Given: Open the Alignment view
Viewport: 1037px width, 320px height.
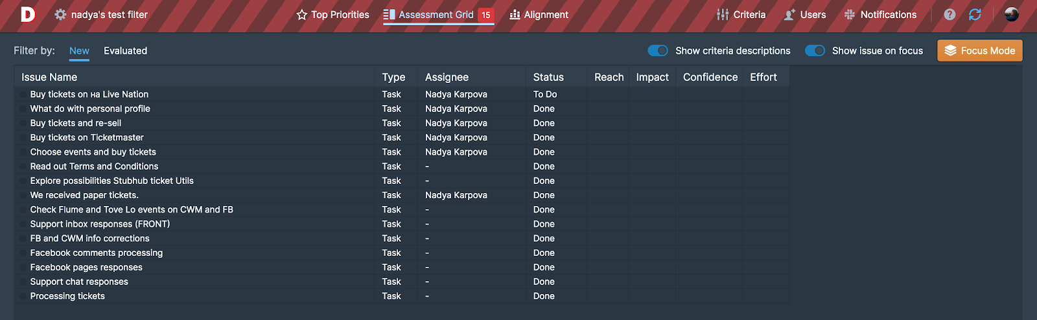Looking at the screenshot, I should click(x=539, y=14).
